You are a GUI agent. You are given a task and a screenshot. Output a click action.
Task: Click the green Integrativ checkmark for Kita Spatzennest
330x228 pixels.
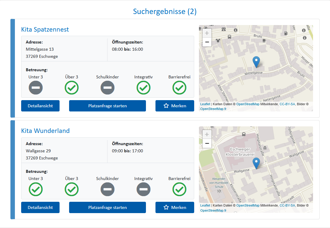[144, 88]
